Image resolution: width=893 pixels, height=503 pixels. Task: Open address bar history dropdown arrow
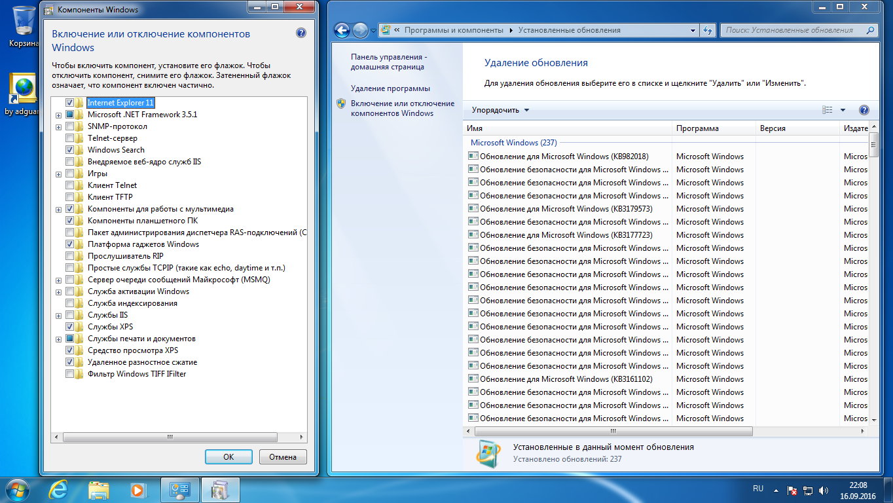point(693,30)
